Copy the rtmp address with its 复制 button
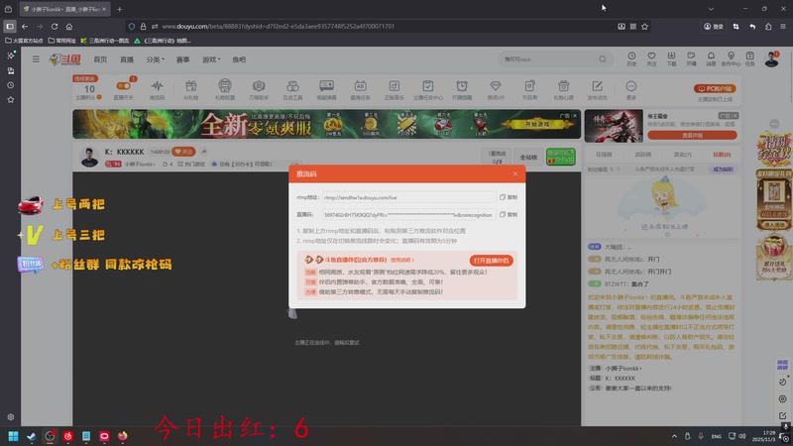The image size is (793, 446). (509, 197)
